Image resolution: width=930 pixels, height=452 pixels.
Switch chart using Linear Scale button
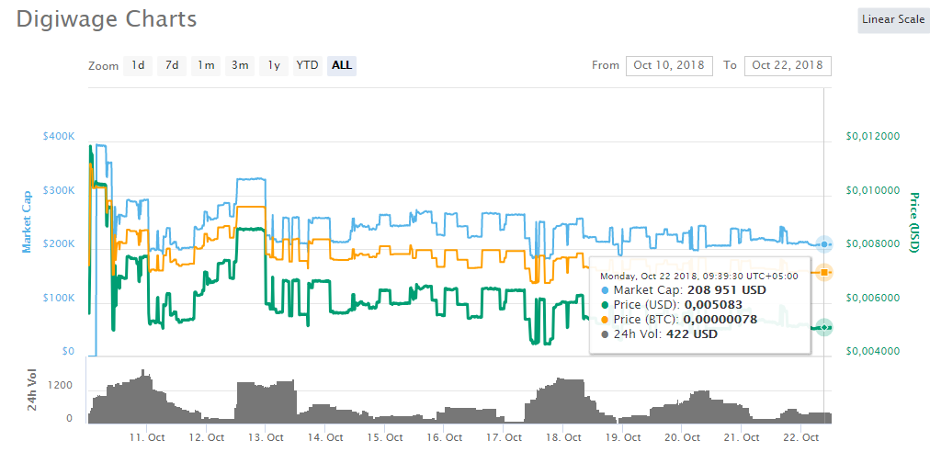point(893,19)
